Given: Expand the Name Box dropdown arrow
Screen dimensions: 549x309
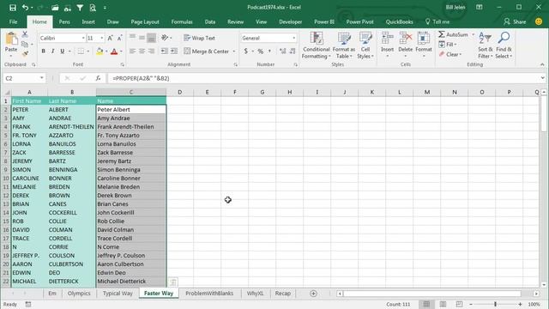Looking at the screenshot, I should click(x=42, y=78).
